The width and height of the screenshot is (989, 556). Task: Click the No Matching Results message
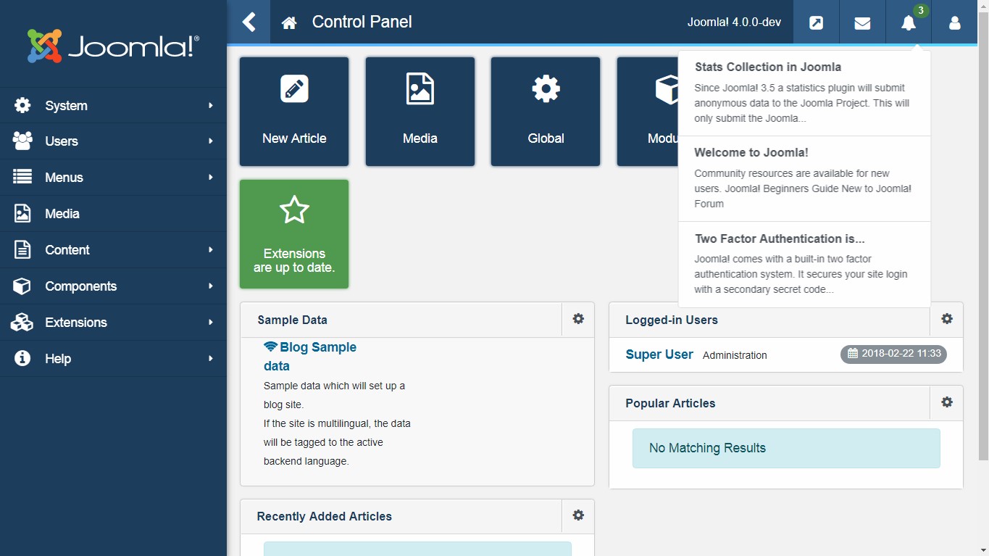click(x=786, y=448)
